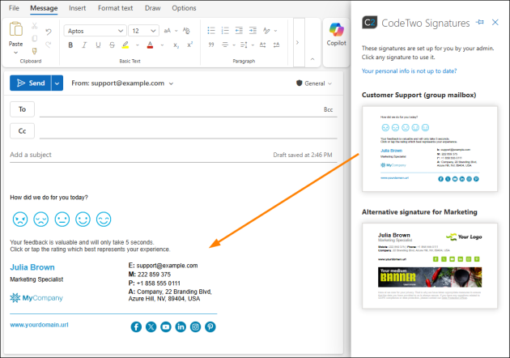Switch to the Options tab
The height and width of the screenshot is (358, 510).
(x=184, y=8)
